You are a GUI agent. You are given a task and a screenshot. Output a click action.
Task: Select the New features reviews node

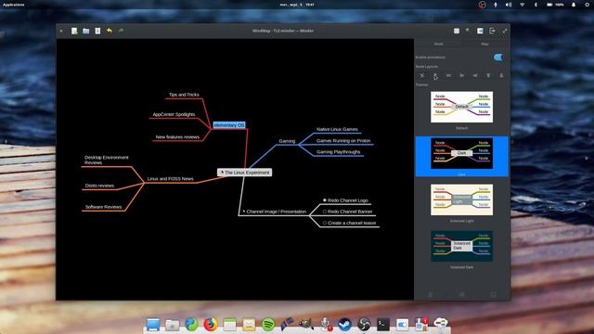tap(177, 137)
